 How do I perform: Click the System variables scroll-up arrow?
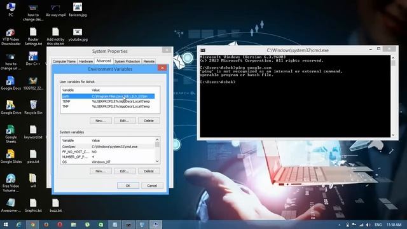click(157, 140)
